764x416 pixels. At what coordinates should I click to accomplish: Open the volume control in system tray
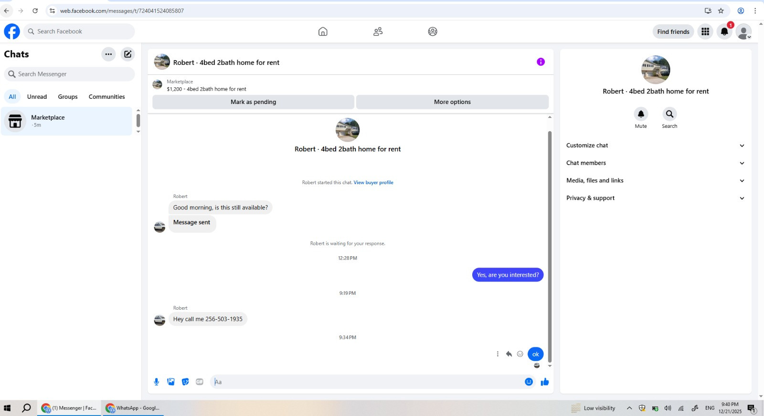pos(668,408)
